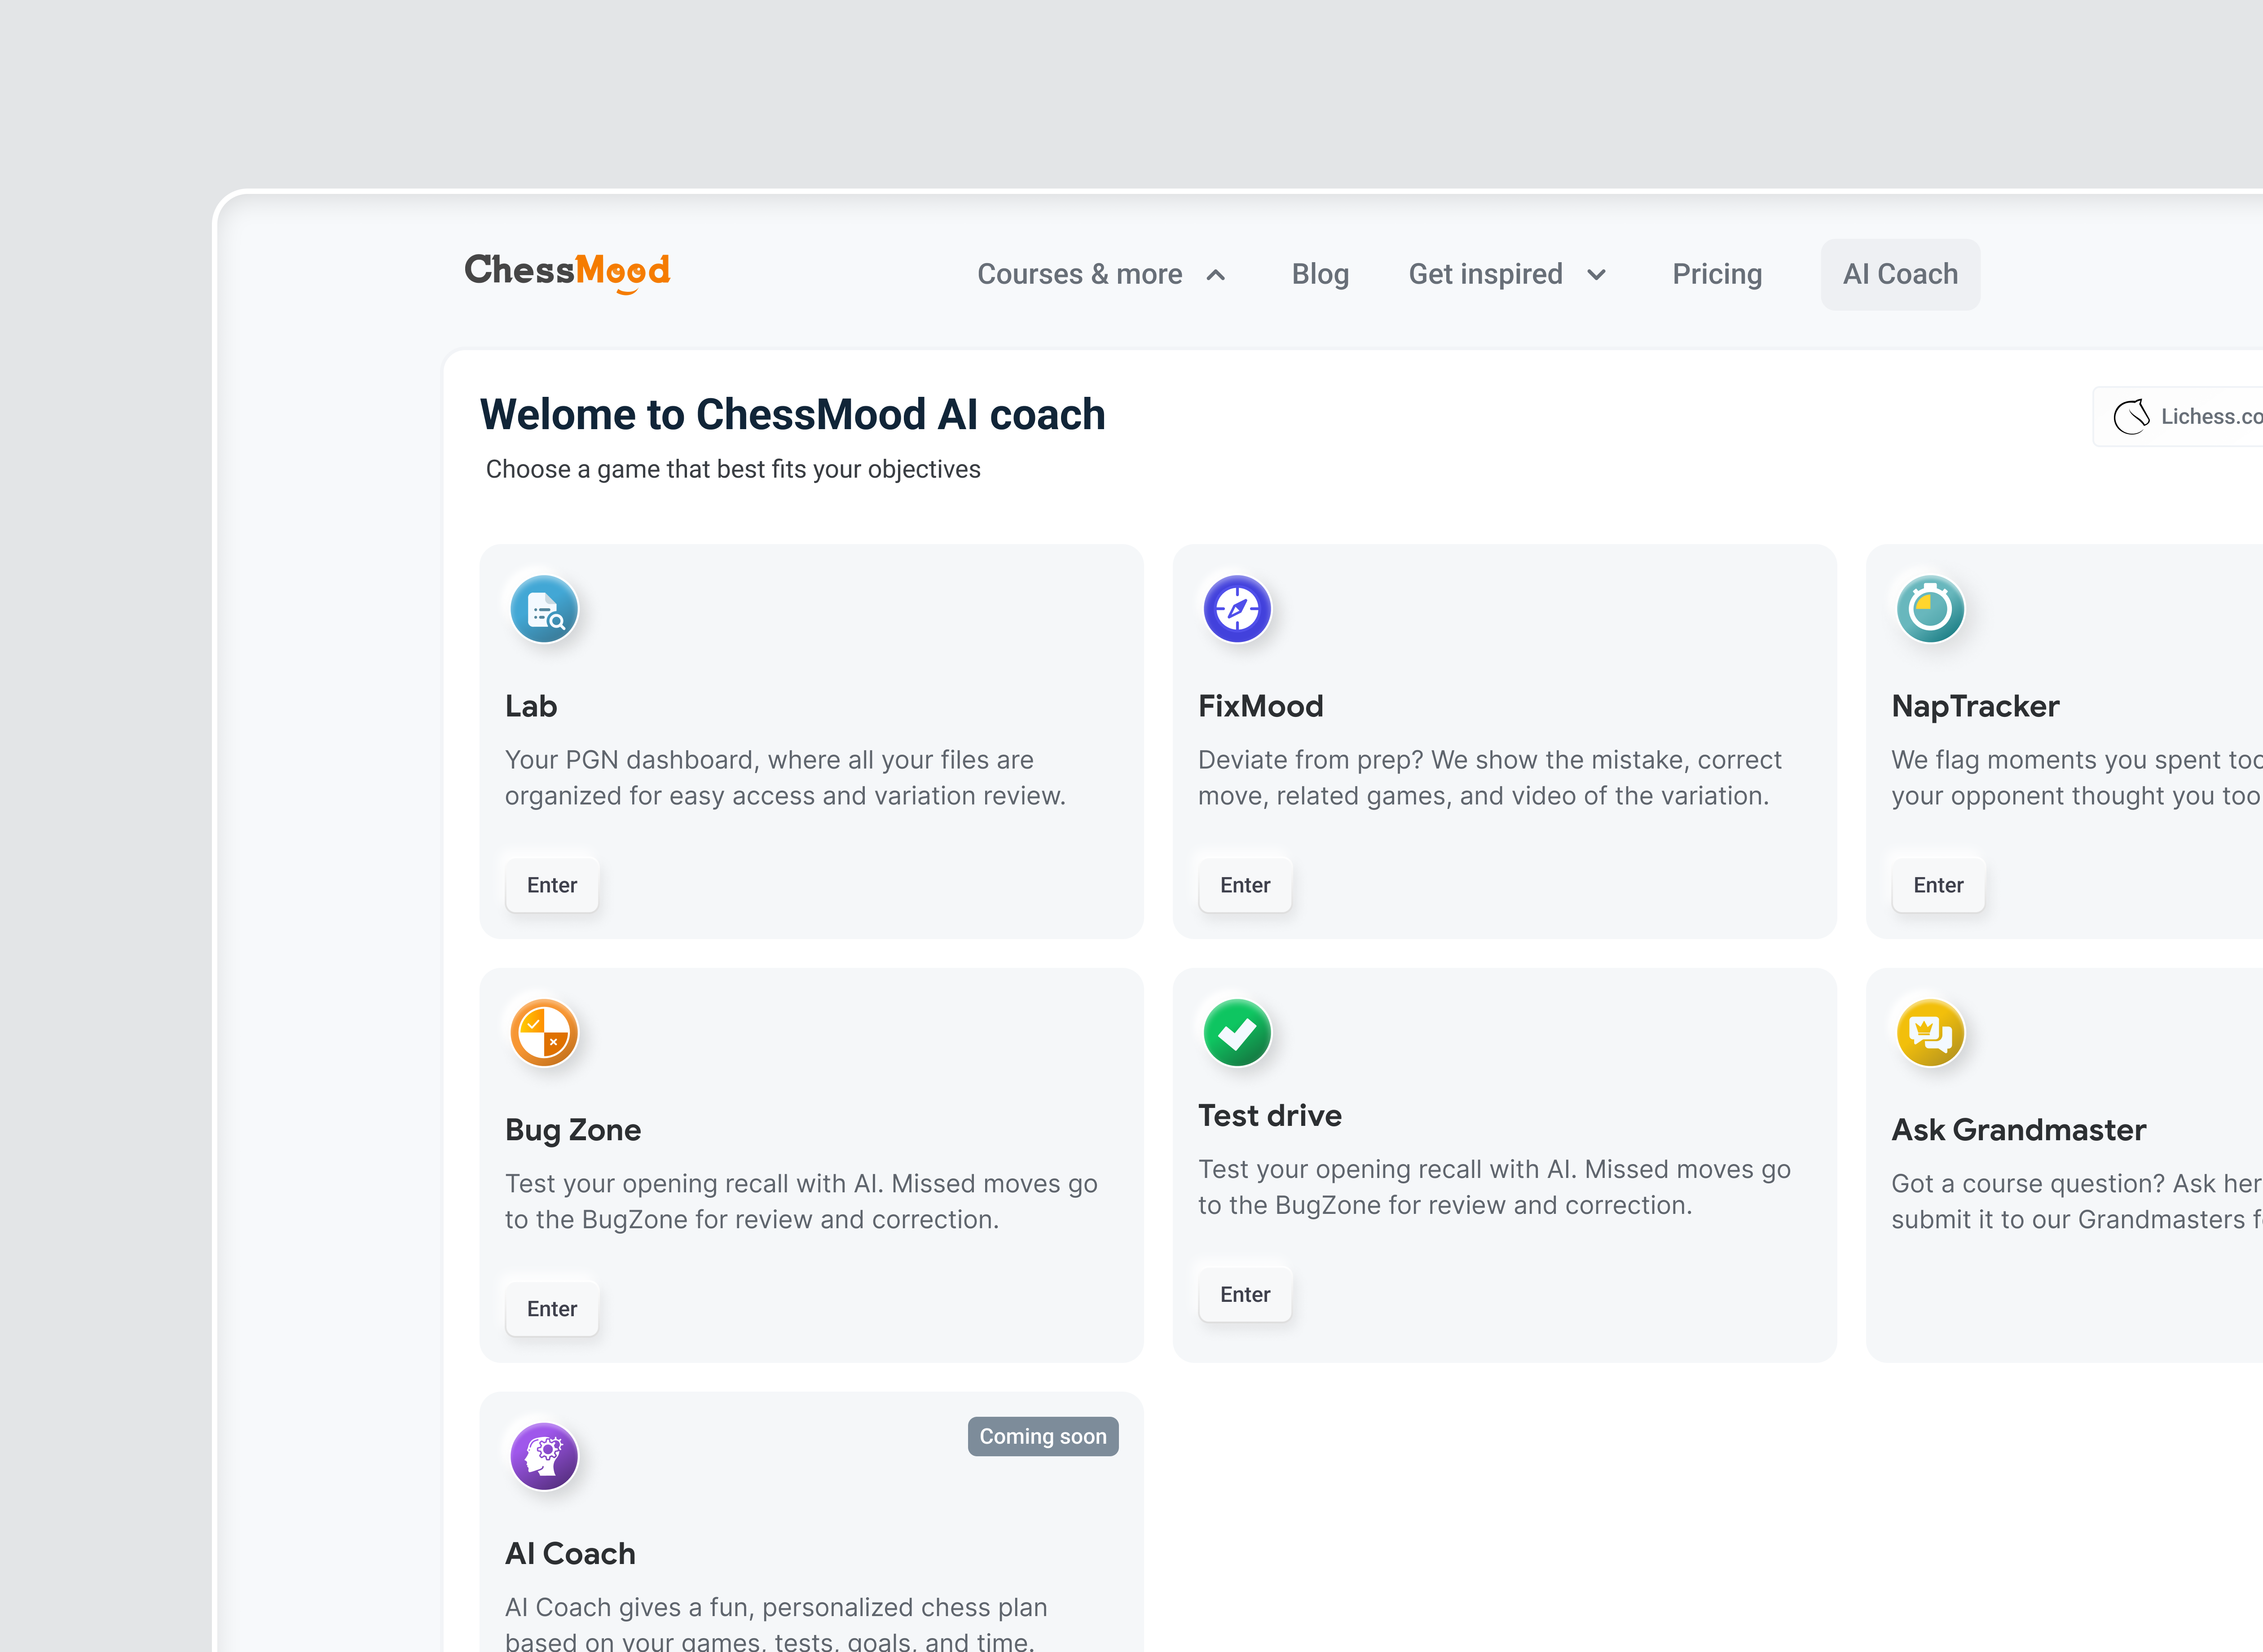Click the Lab card title
Screen dimensions: 2263x1652
(531, 706)
